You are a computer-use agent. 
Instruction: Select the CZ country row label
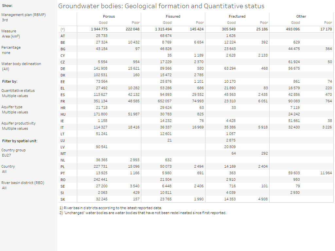pos(62,62)
